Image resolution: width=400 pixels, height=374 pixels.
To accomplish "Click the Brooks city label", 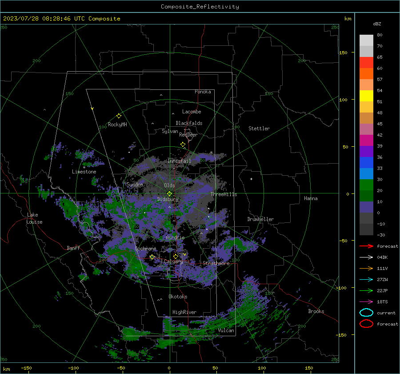I will tap(316, 311).
